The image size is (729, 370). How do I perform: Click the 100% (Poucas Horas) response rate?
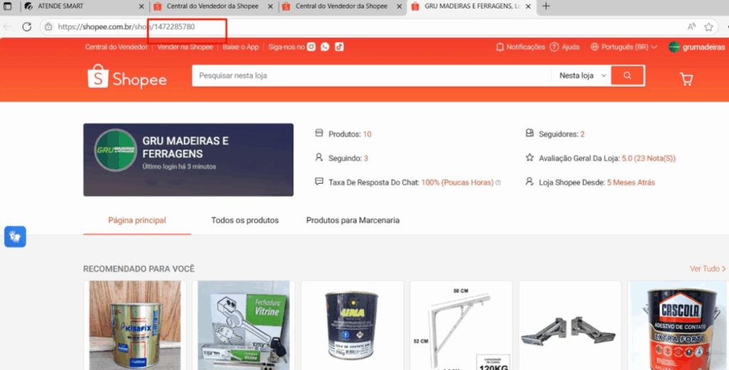(458, 183)
